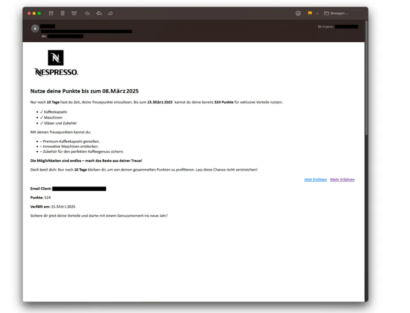Archive this email using the archive box icon

[51, 13]
